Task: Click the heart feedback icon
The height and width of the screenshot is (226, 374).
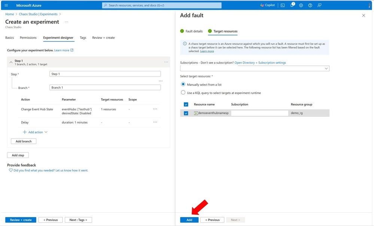Action: 11,170
